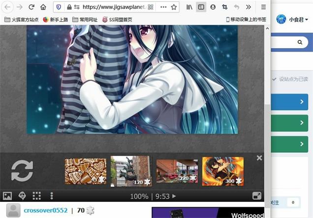Open site permissions icon in address bar
Screen dimensions: 313x218
[x=77, y=7]
